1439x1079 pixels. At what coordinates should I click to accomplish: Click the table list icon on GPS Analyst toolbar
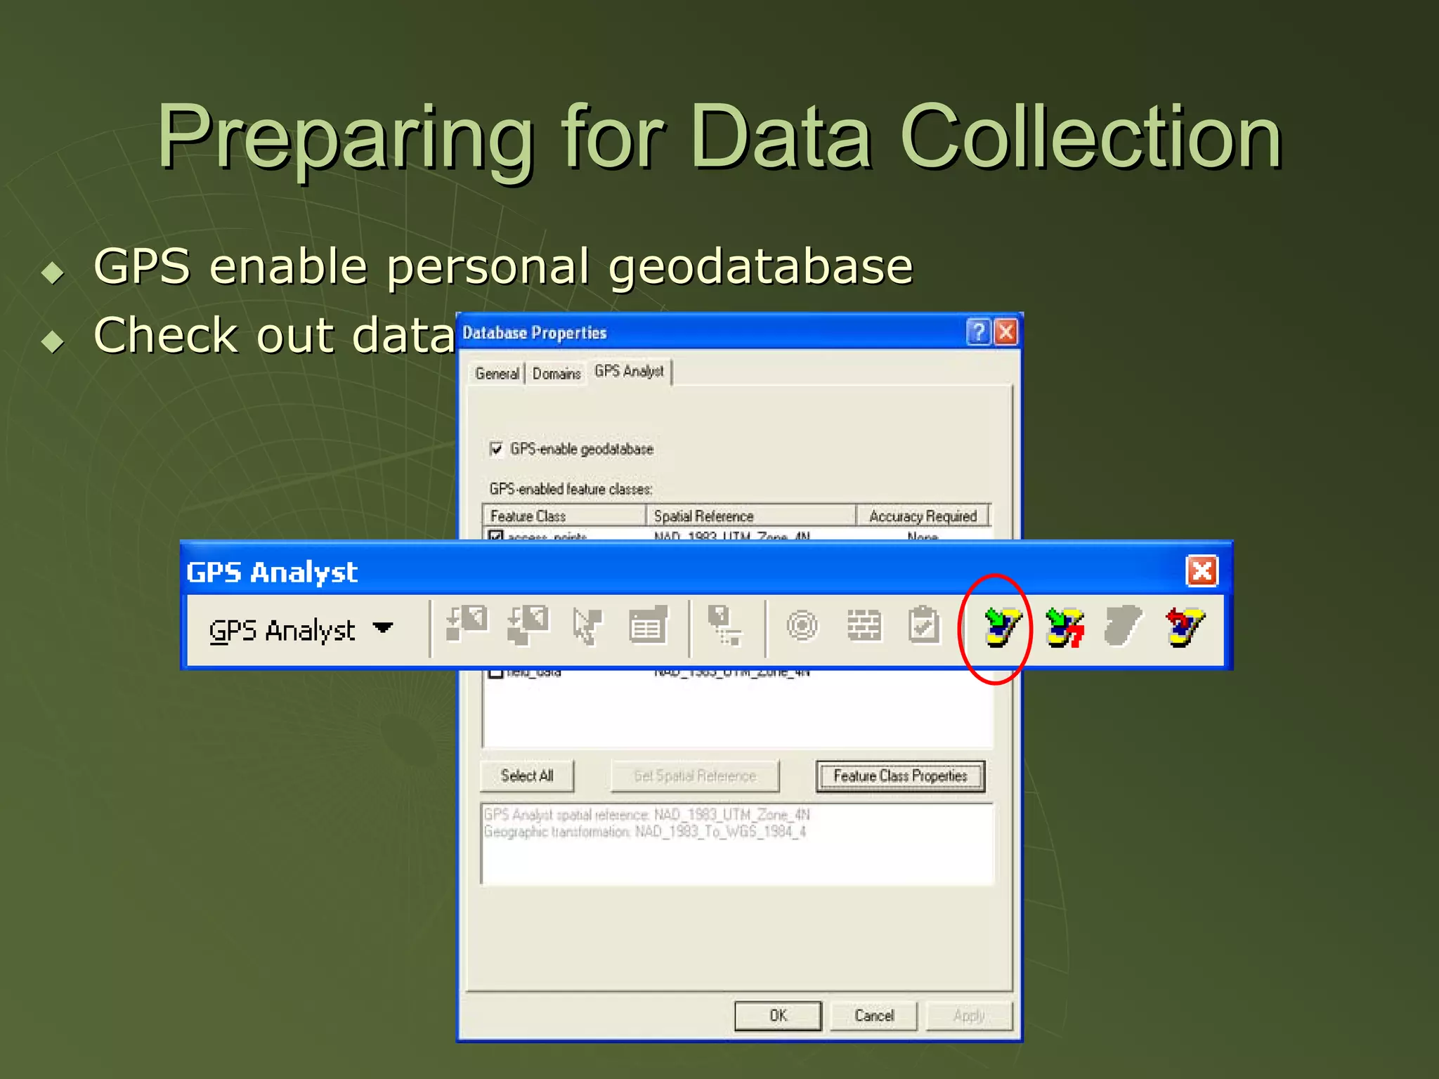648,624
